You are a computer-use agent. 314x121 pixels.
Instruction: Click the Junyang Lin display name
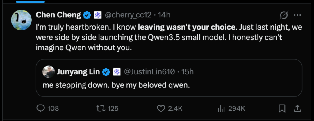[x=78, y=71]
